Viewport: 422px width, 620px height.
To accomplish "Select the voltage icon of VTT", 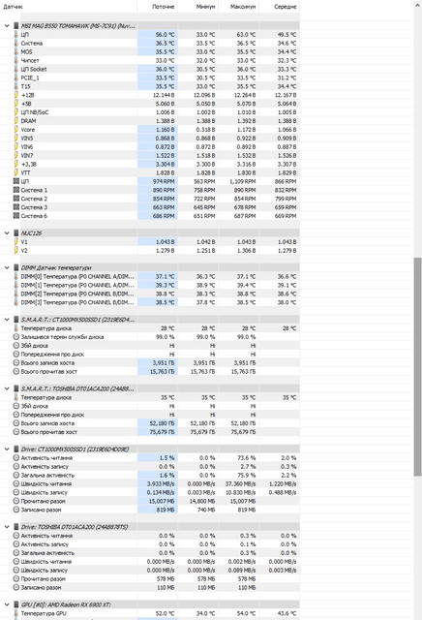I will (x=16, y=172).
